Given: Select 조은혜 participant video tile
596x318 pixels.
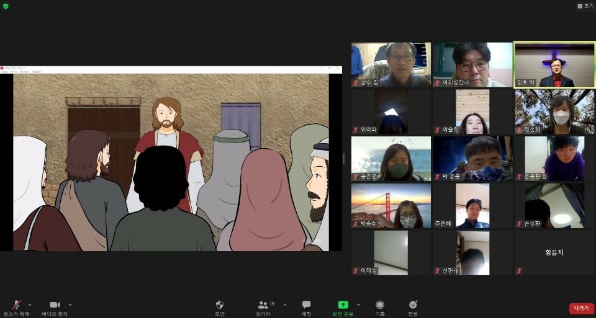Looking at the screenshot, I should (473, 206).
